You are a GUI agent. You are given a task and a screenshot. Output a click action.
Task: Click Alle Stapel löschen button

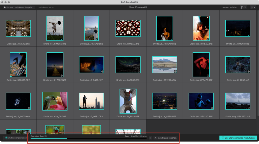(x=165, y=138)
